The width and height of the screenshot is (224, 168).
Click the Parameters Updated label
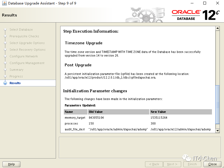tap(80, 105)
